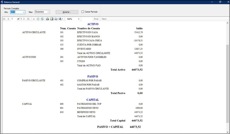The height and width of the screenshot is (134, 230).
Task: Click PASIVO CIRCULANTE group label
Action: coord(34,80)
